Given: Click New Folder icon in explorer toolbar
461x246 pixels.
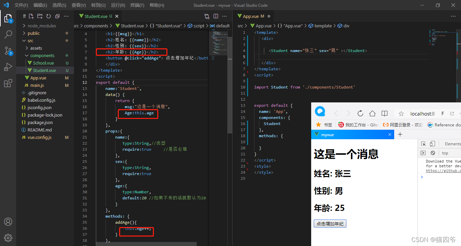Looking at the screenshot, I should click(40, 16).
